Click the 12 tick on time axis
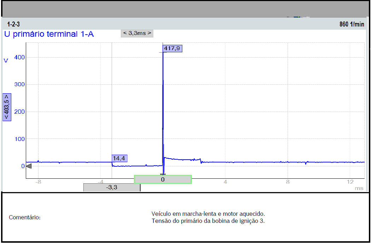Screen dimensions: 371x243 pyautogui.click(x=350, y=182)
